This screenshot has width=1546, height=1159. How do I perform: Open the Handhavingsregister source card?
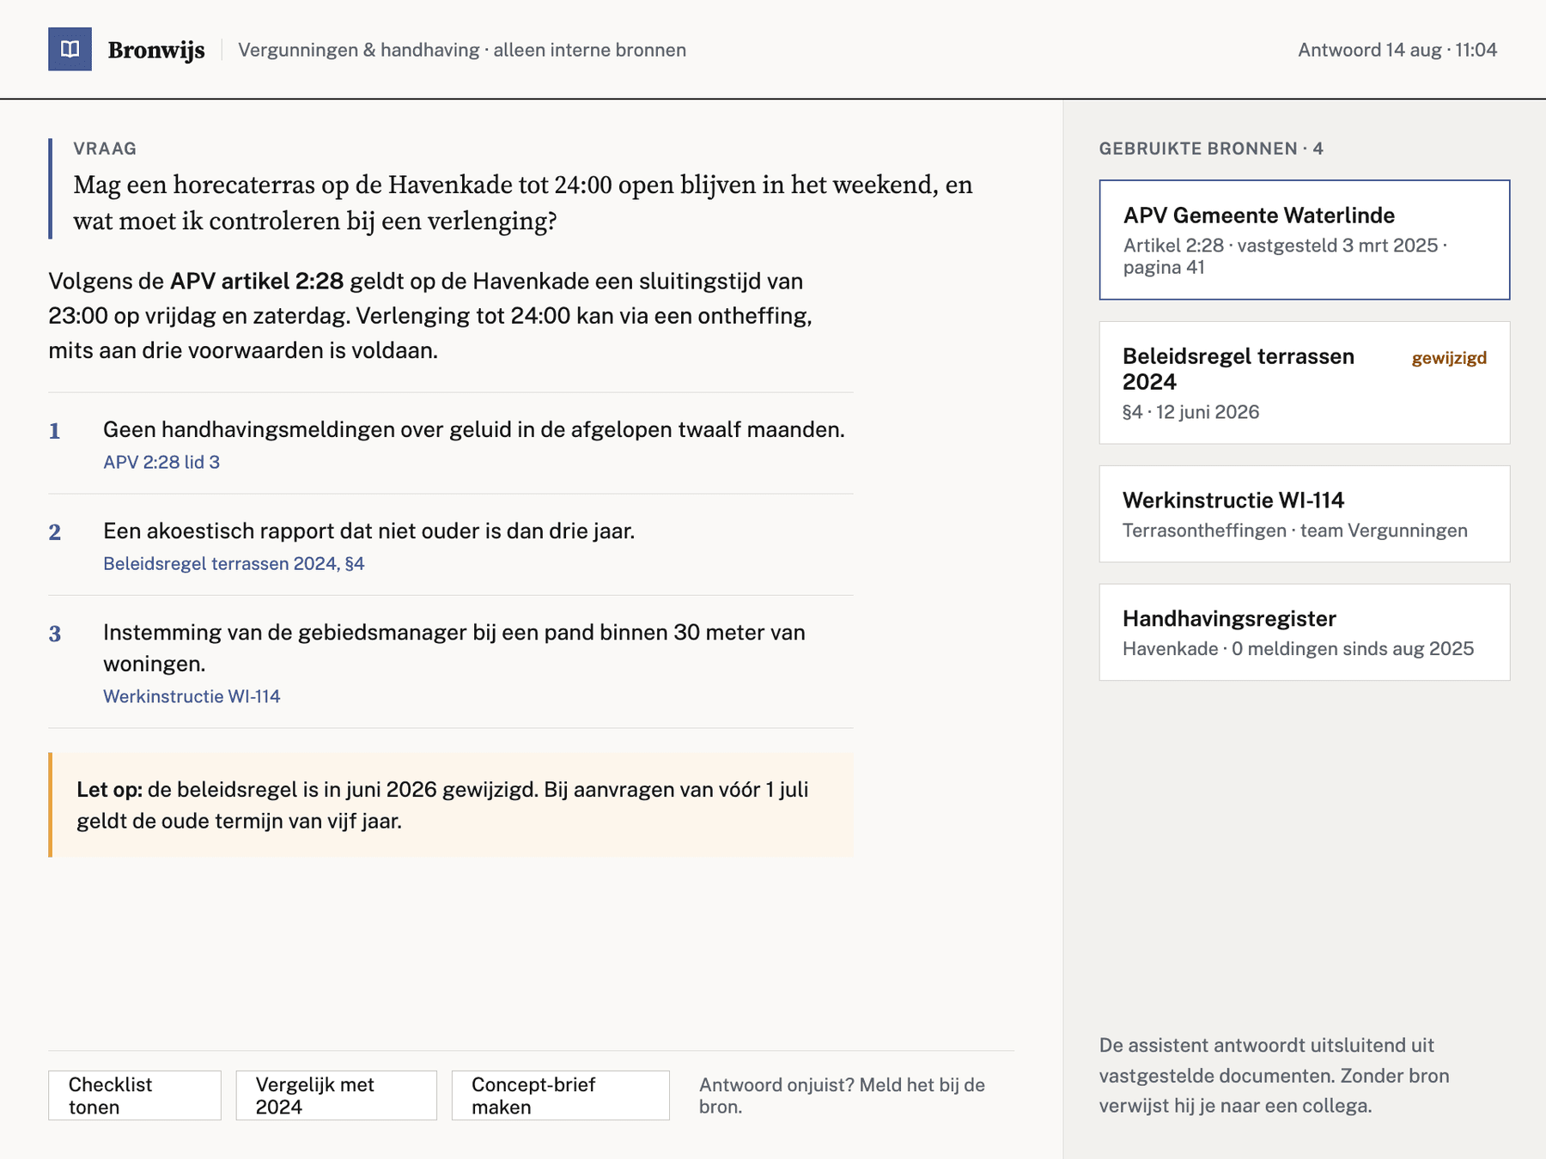coord(1304,633)
